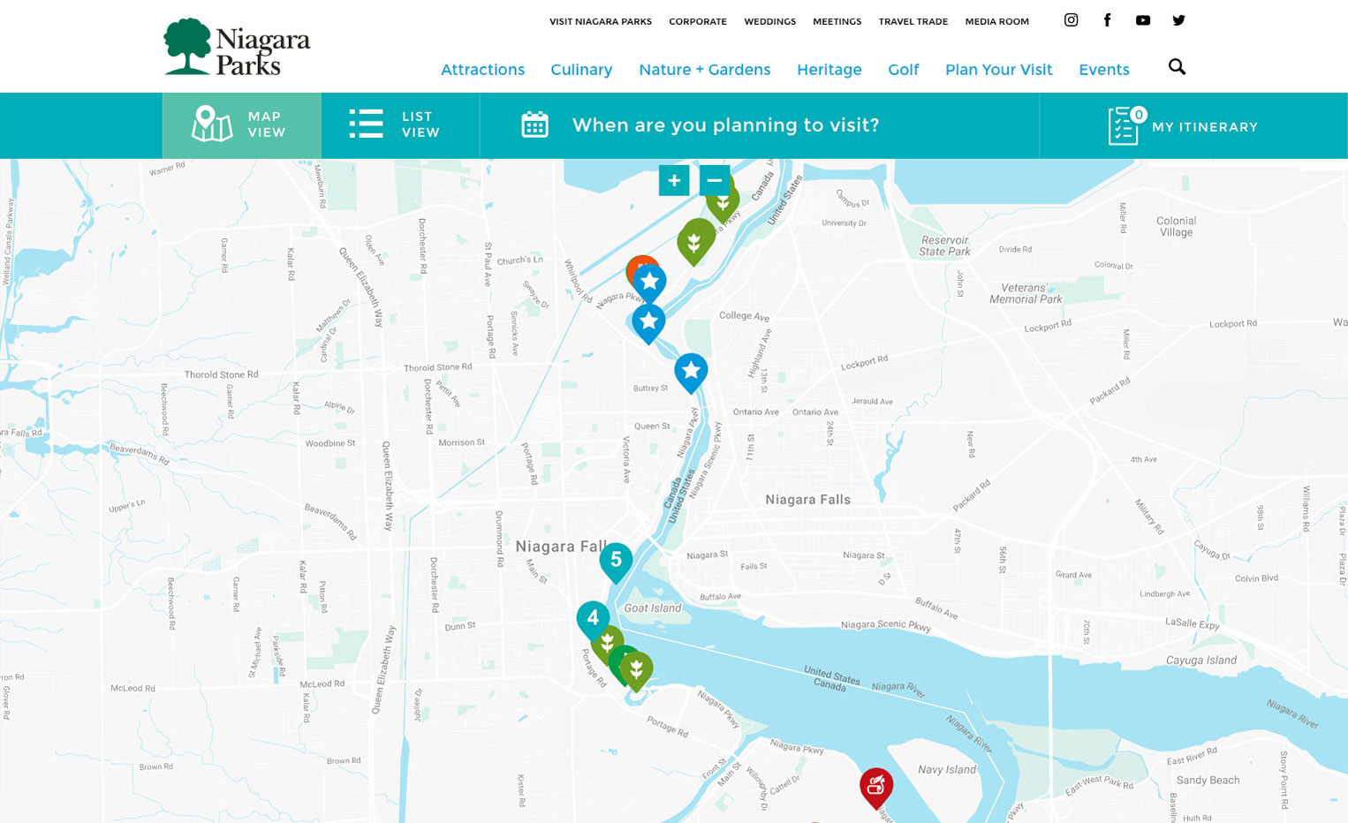Zoom in the map with plus button
Screen dimensions: 1348x823
point(674,180)
